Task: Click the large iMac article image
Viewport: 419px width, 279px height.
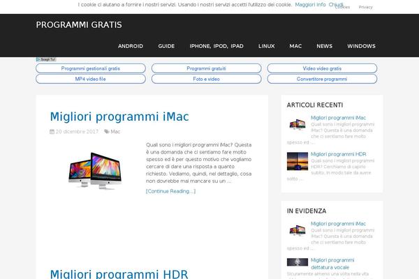Action: [x=96, y=169]
